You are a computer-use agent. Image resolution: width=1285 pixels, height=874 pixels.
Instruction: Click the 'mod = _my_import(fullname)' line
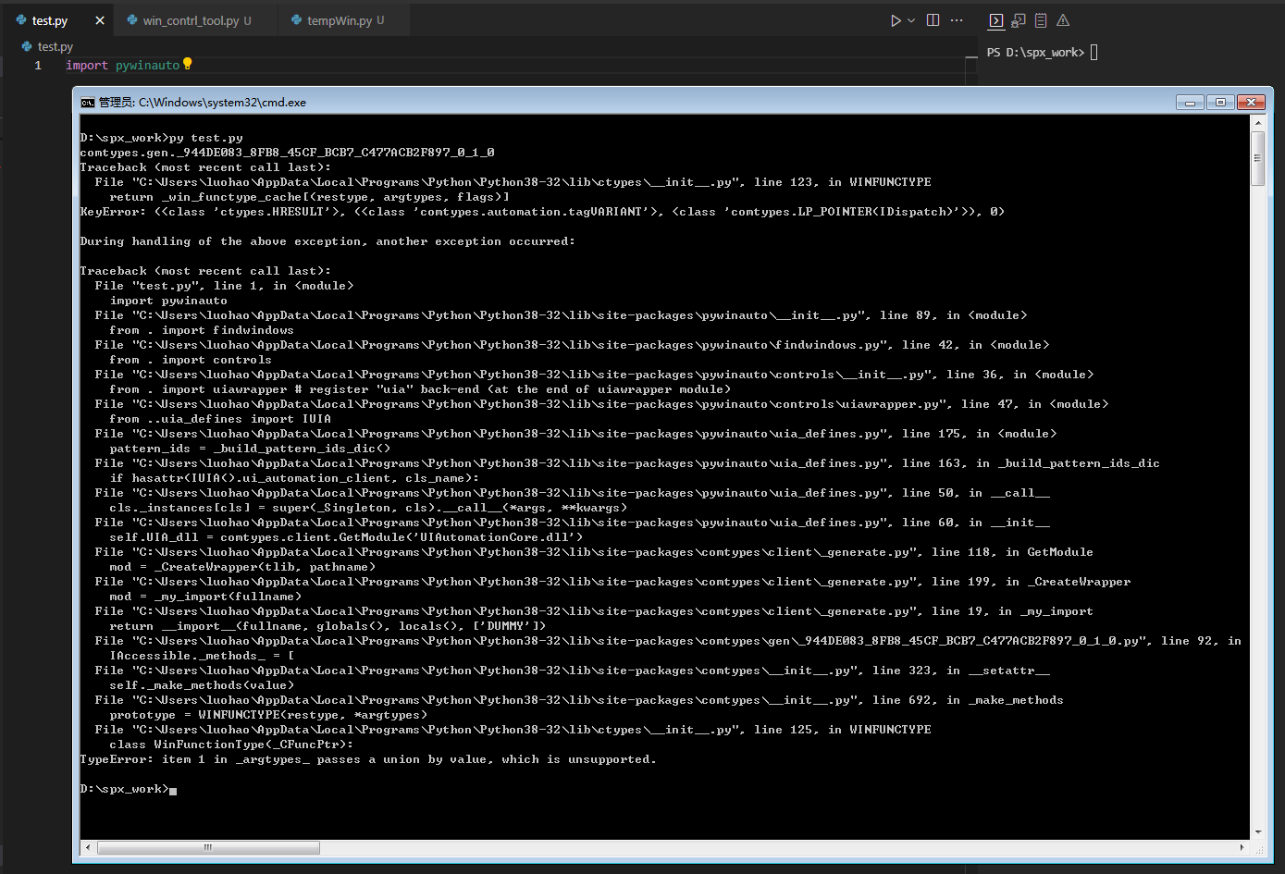[205, 597]
